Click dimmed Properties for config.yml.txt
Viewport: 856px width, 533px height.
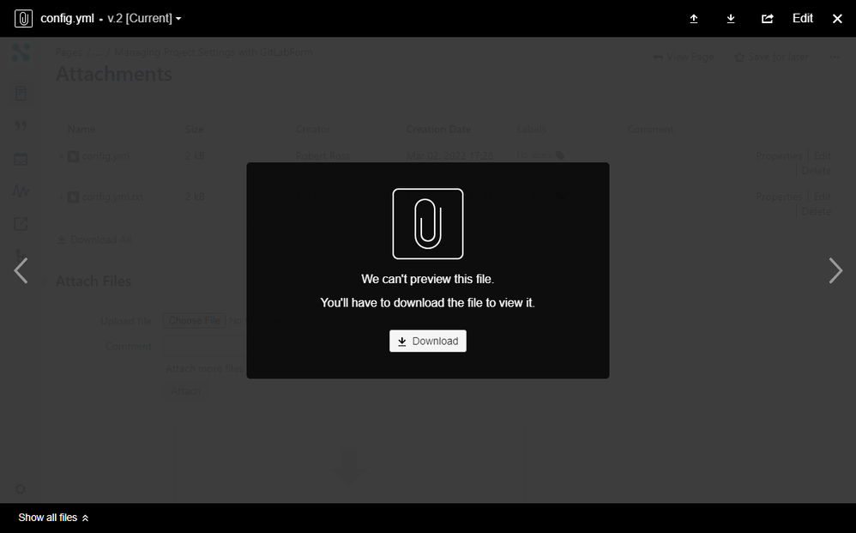coord(779,197)
